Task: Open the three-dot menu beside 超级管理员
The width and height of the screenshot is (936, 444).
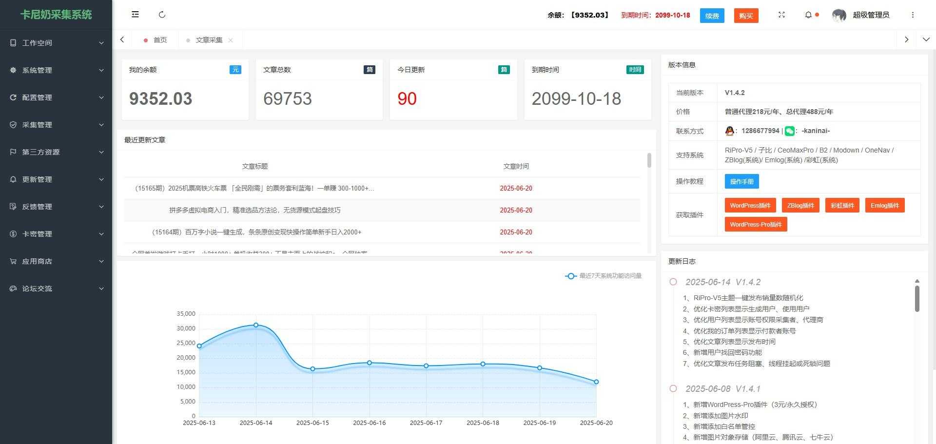Action: coord(913,15)
